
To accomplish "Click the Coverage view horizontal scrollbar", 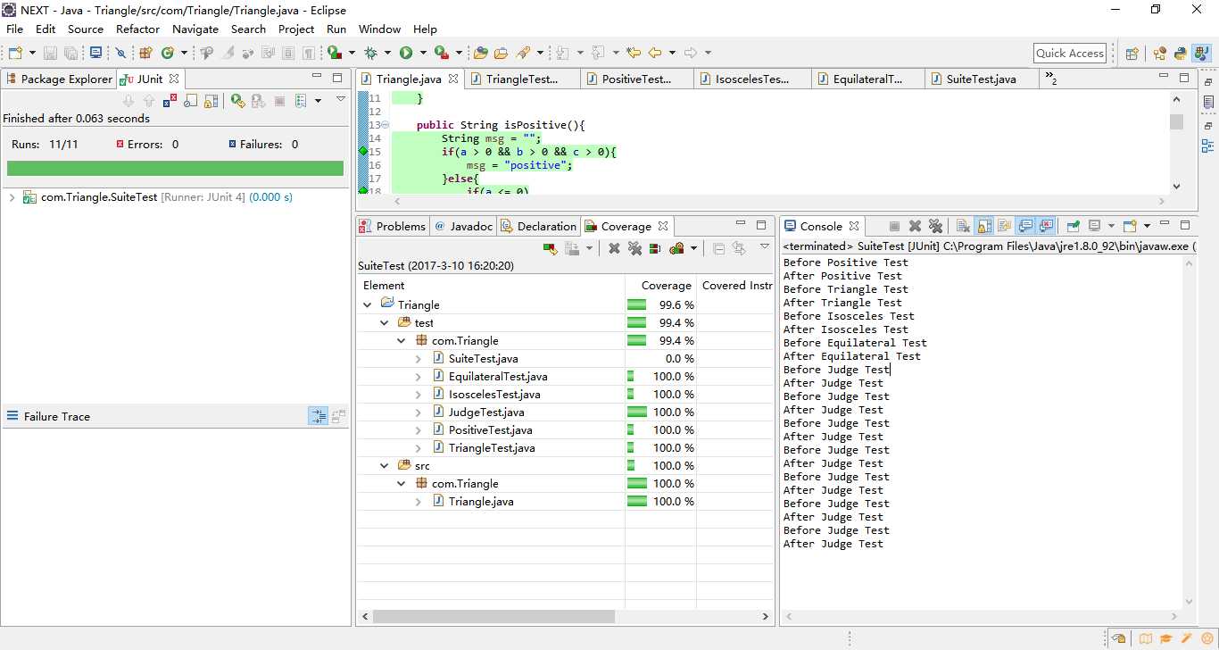I will point(493,616).
